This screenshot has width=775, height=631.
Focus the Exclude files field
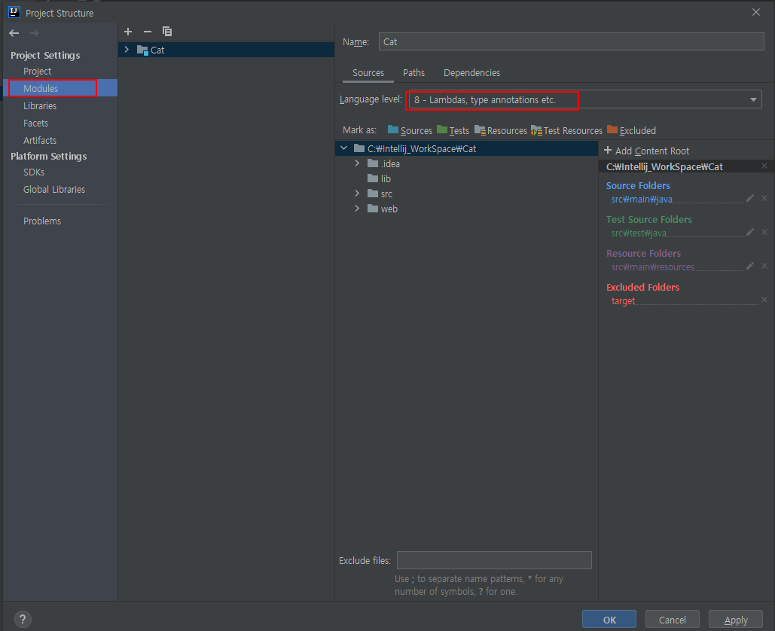[494, 560]
